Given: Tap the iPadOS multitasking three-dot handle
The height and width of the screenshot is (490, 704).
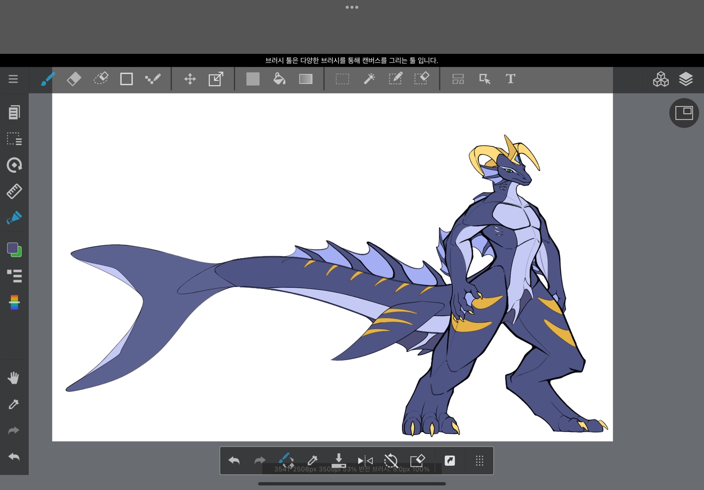Looking at the screenshot, I should (352, 7).
